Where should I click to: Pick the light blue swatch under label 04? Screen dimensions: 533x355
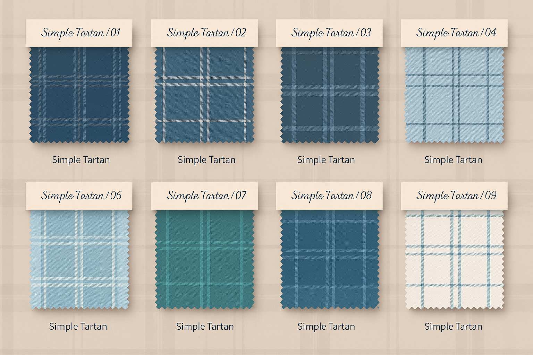[454, 95]
